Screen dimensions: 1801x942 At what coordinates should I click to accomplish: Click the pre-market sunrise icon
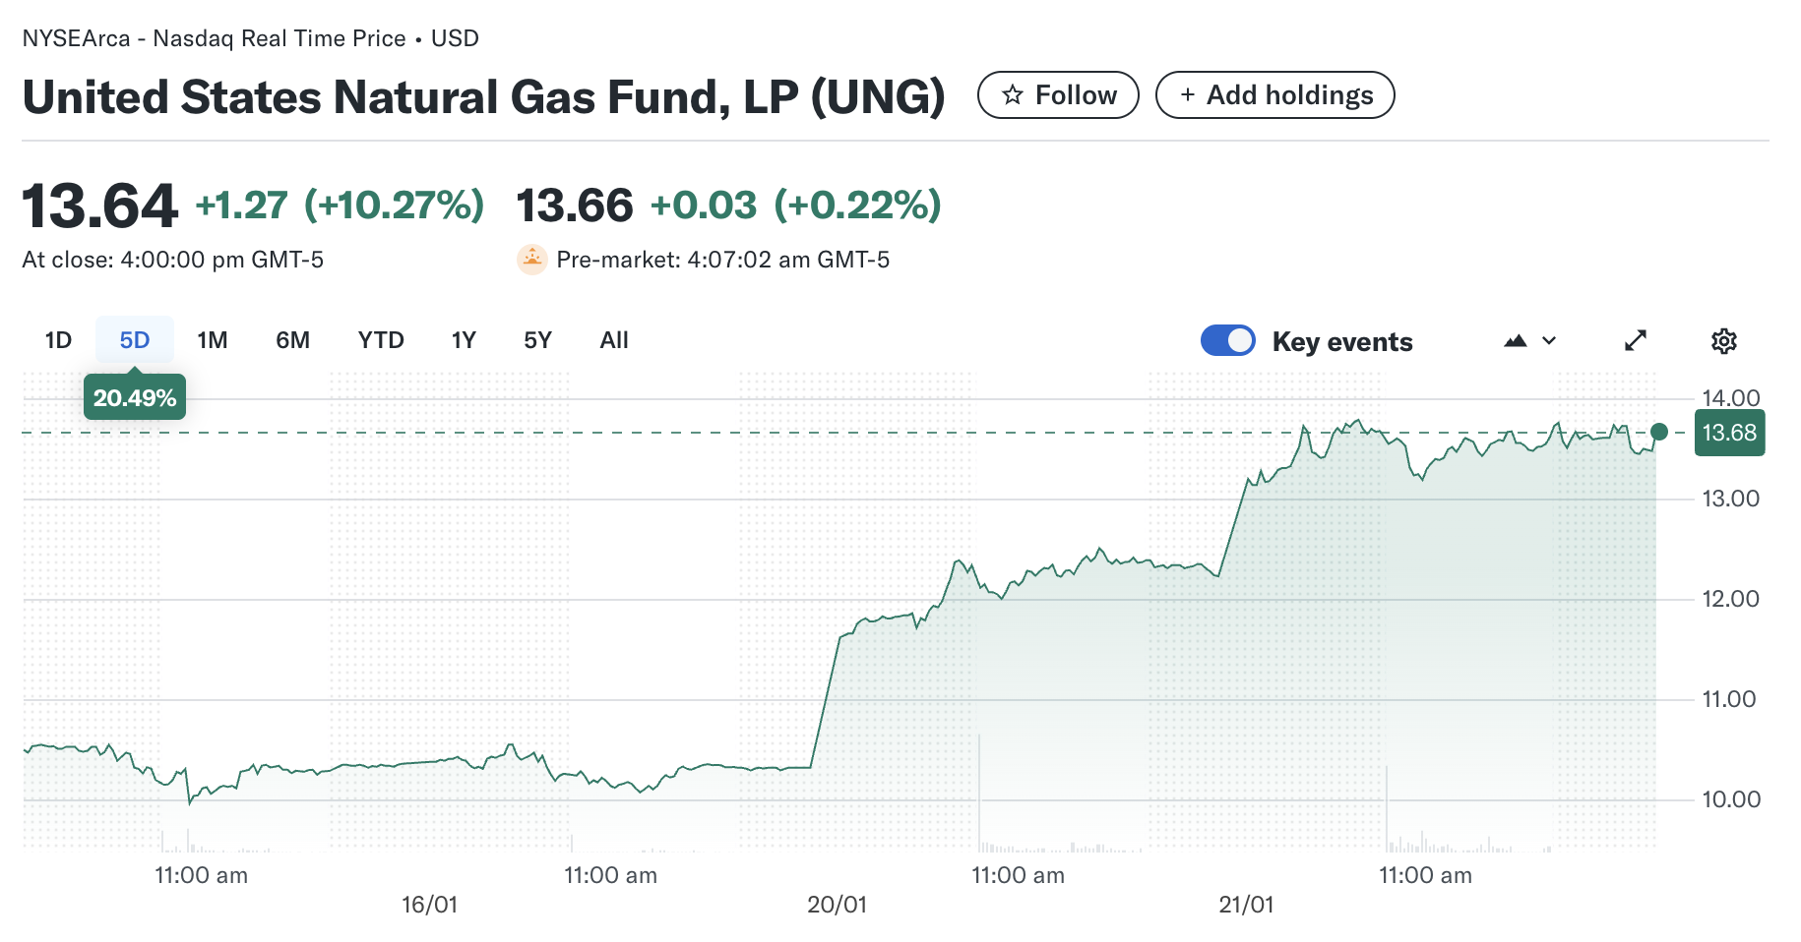coord(532,259)
